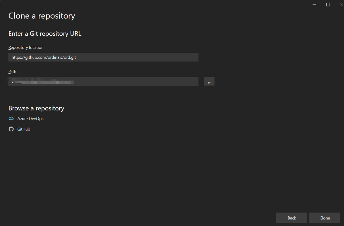Screen dimensions: 344x226
Task: Maximize the Clone a repository window
Action: (328, 4)
